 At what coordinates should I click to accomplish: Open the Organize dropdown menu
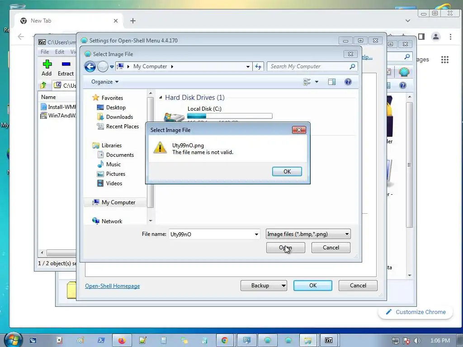tap(105, 82)
